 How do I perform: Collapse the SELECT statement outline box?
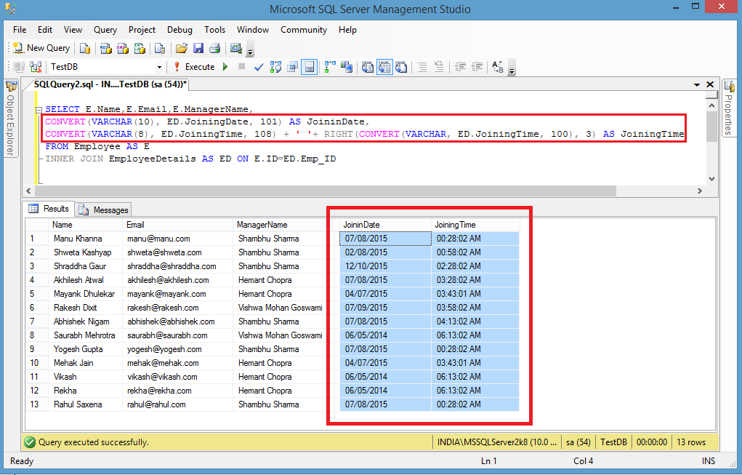[39, 110]
